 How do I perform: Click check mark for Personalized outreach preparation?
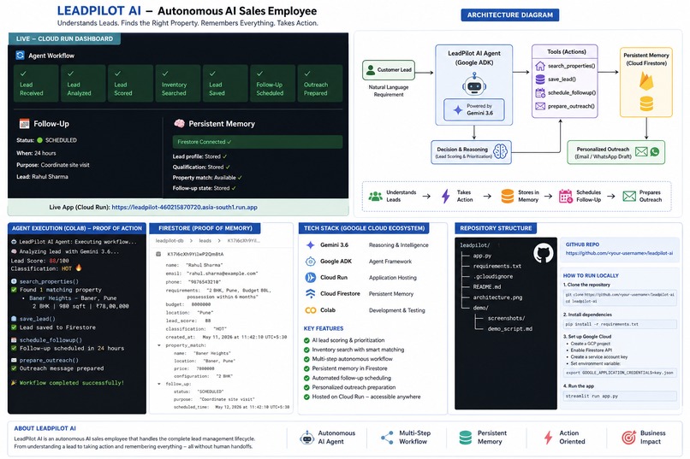306,387
